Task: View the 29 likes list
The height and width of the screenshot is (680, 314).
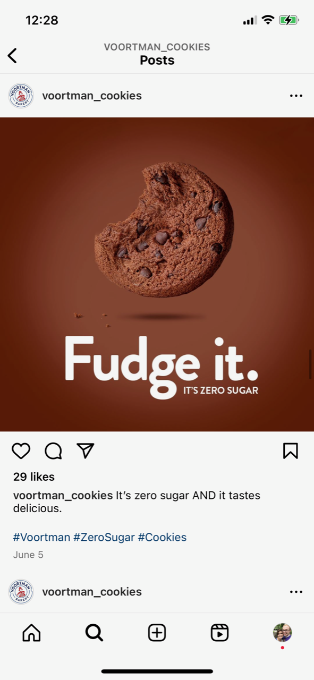Action: tap(34, 477)
